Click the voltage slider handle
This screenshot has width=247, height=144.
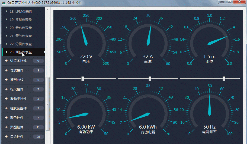(82, 78)
